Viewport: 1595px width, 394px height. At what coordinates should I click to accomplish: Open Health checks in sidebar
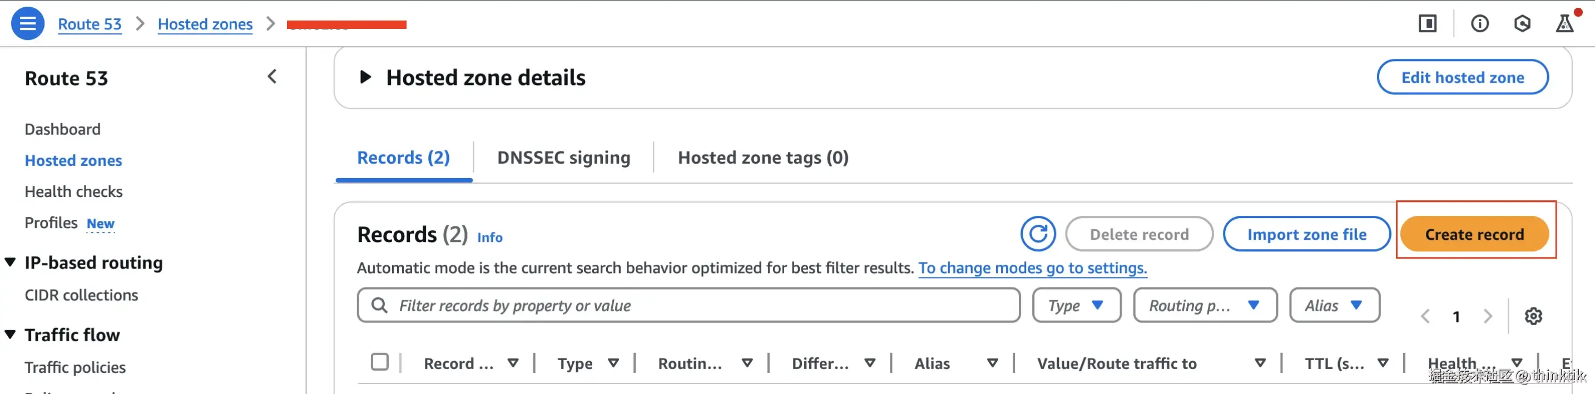click(73, 191)
